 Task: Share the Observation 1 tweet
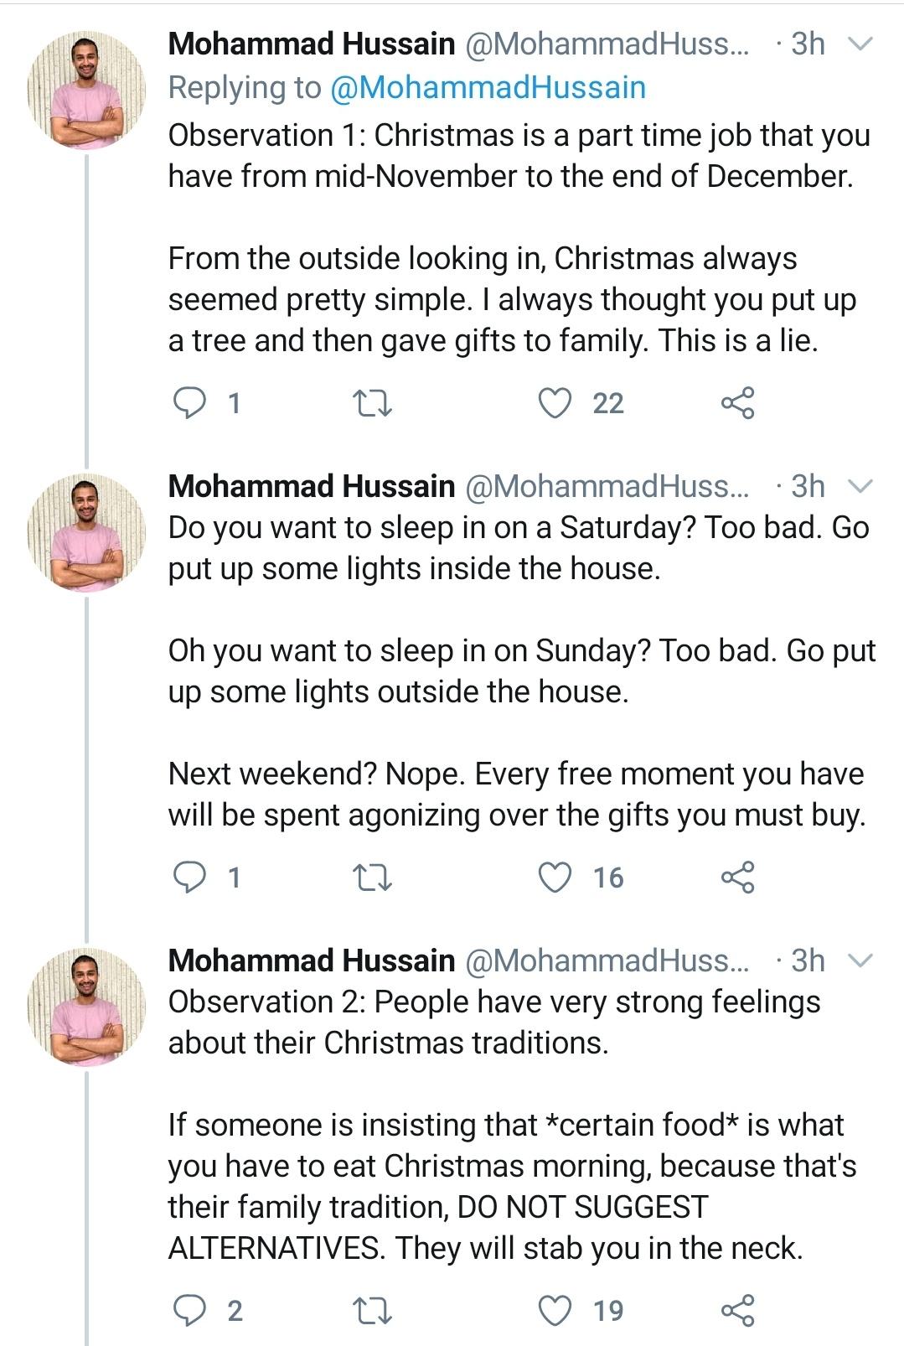point(737,403)
